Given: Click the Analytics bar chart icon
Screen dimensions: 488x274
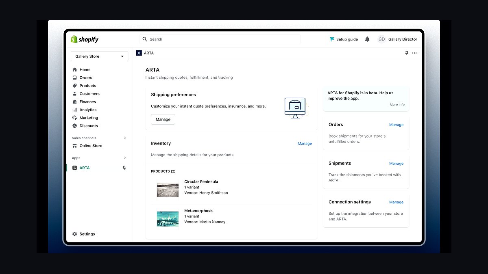Looking at the screenshot, I should pyautogui.click(x=74, y=110).
